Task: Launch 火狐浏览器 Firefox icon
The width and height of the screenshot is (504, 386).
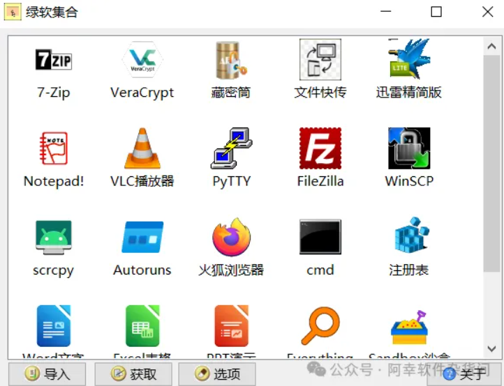Action: point(232,237)
